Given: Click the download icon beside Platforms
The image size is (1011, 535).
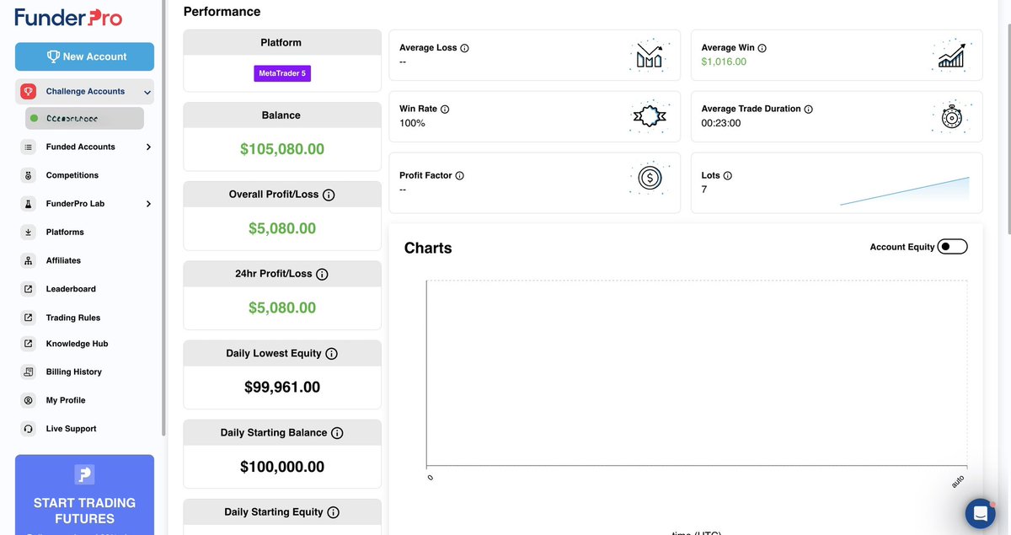Looking at the screenshot, I should 29,232.
